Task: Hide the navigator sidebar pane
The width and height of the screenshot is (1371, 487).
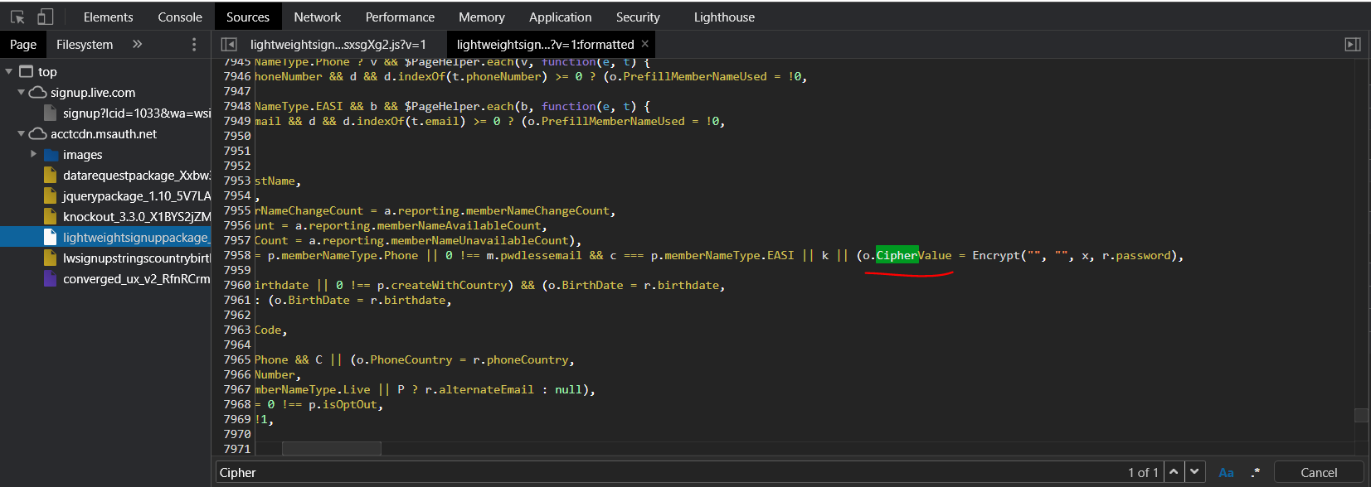Action: coord(229,45)
